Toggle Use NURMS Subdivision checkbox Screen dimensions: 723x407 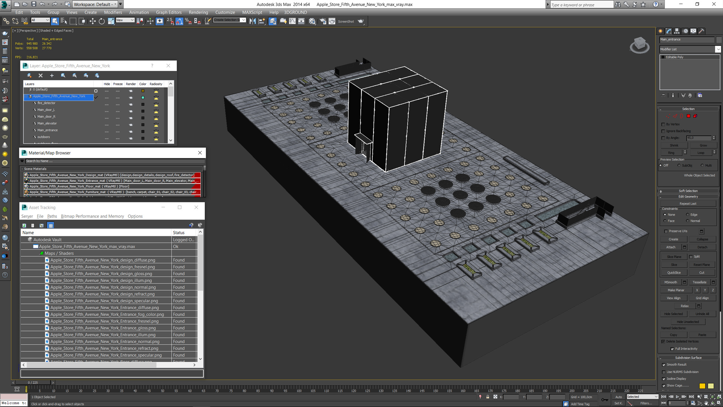coord(664,372)
